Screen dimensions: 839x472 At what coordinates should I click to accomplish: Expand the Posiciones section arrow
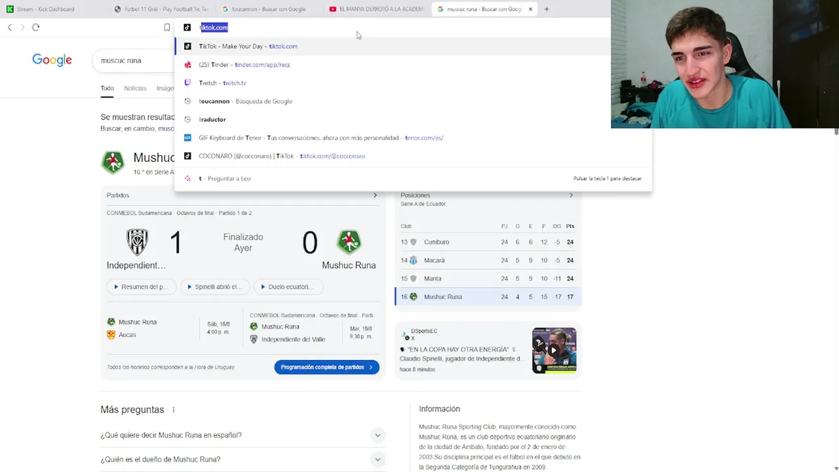(571, 195)
